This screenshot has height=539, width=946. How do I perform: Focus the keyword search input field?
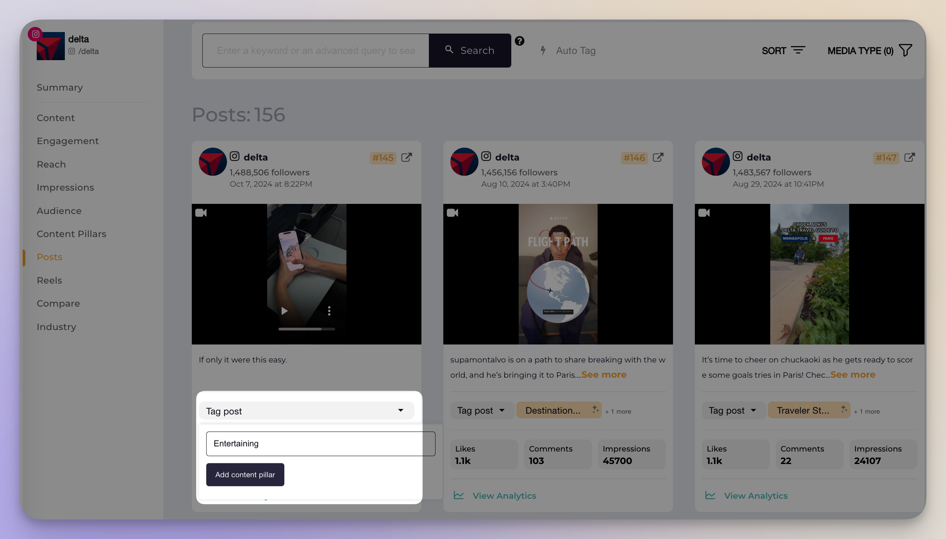point(316,50)
